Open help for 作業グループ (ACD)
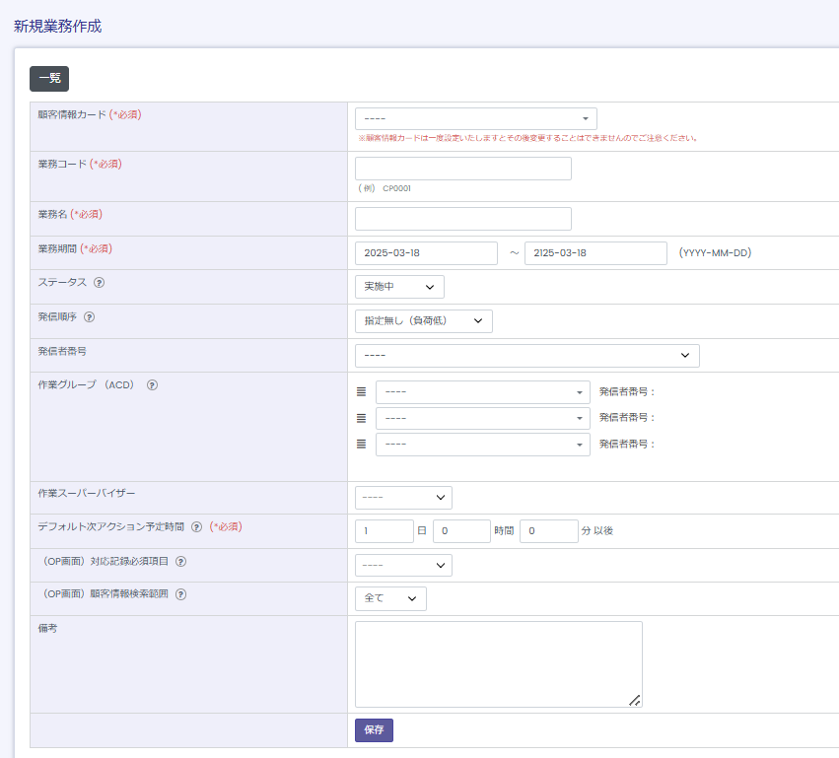Viewport: 839px width, 758px height. click(152, 384)
